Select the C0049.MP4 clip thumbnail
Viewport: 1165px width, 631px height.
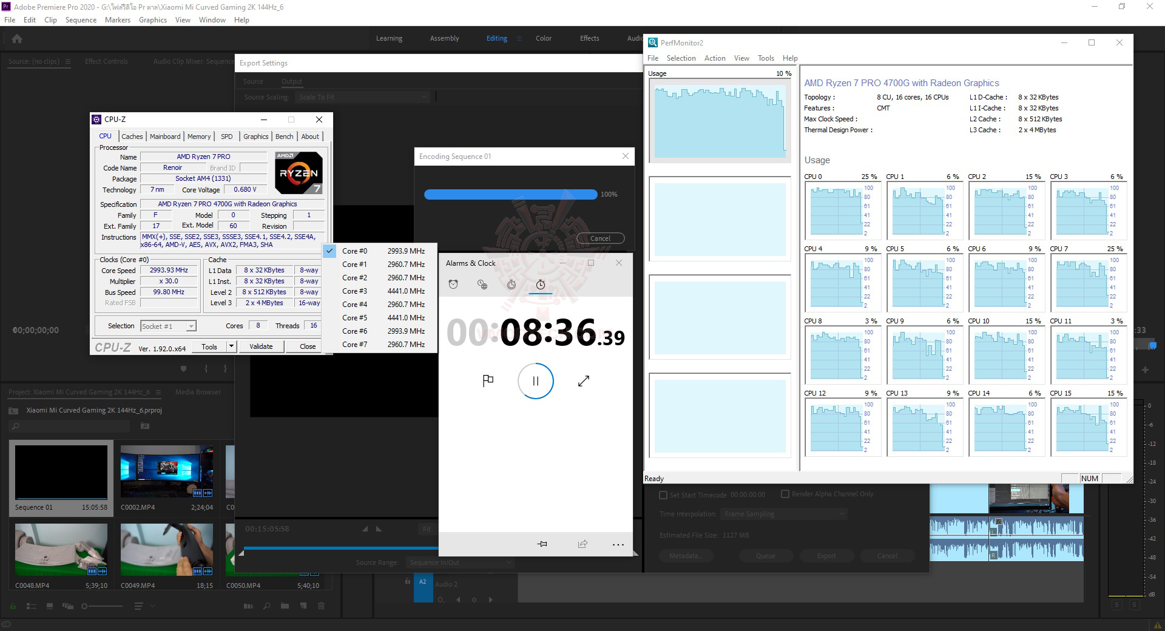pyautogui.click(x=167, y=549)
